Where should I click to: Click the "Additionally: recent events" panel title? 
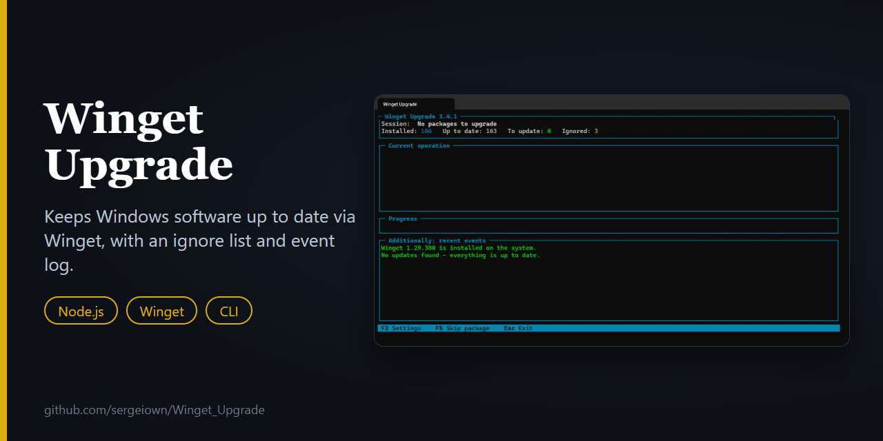[x=437, y=241]
